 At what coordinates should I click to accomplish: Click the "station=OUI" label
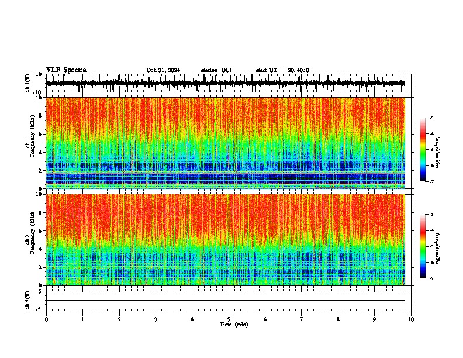tap(216, 70)
